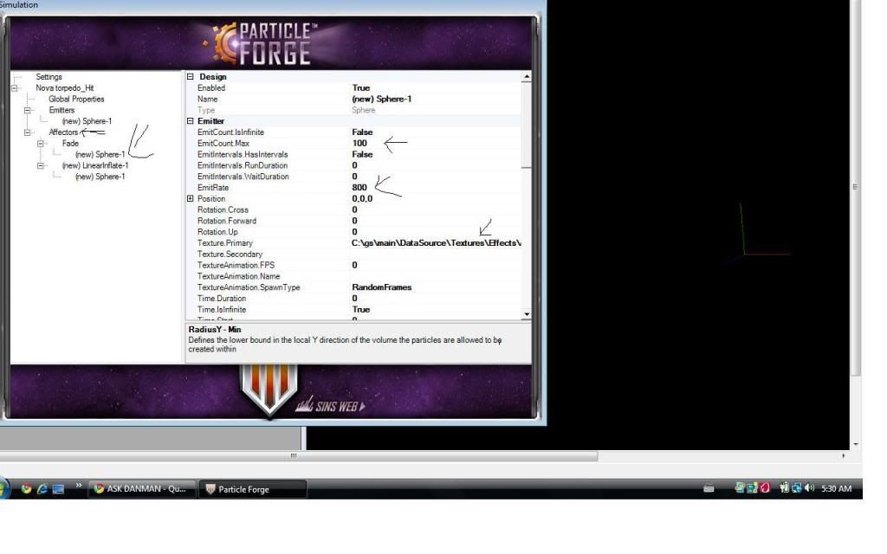
Task: Select the Nova torpedo_Hit tree item
Action: click(64, 88)
